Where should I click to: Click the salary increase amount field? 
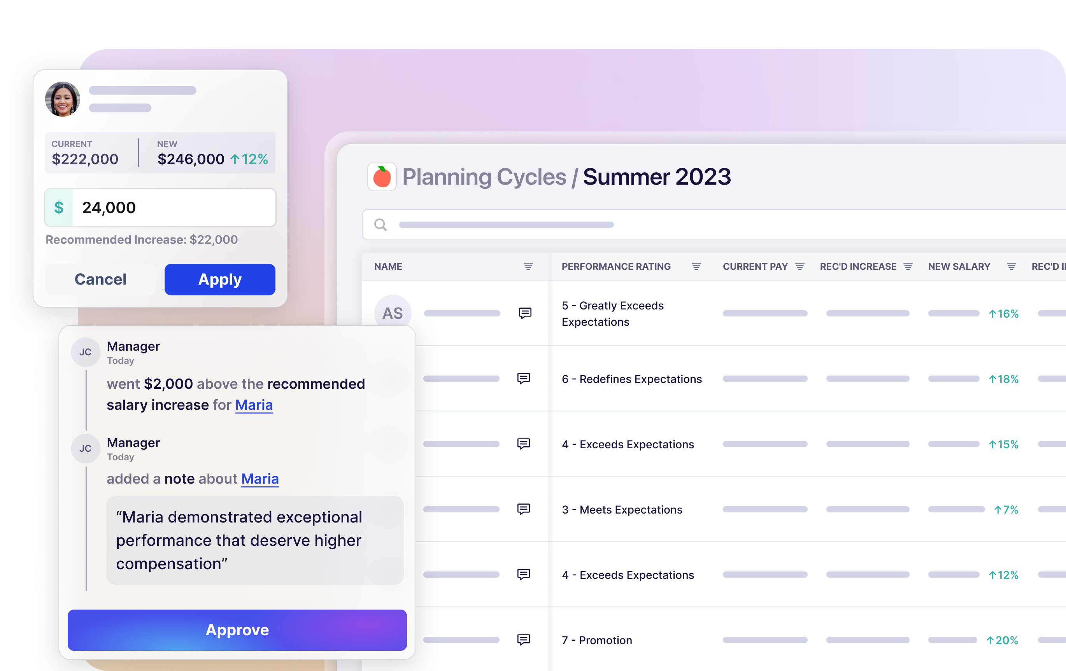click(174, 208)
